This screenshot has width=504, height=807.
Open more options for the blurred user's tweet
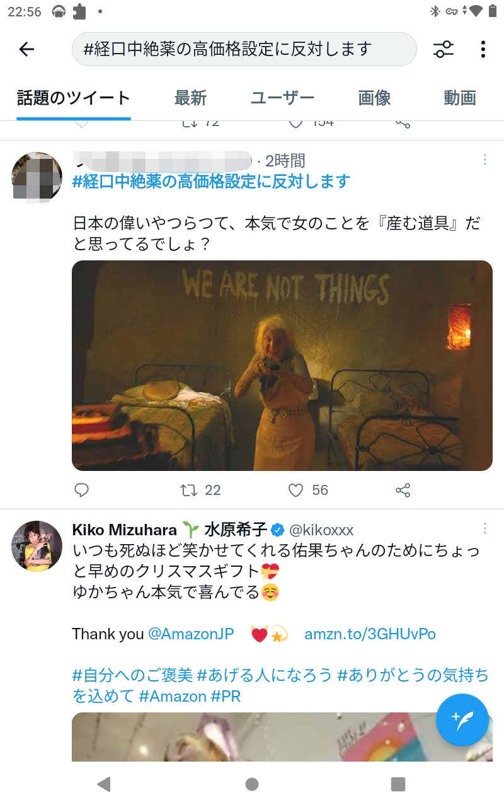click(484, 160)
